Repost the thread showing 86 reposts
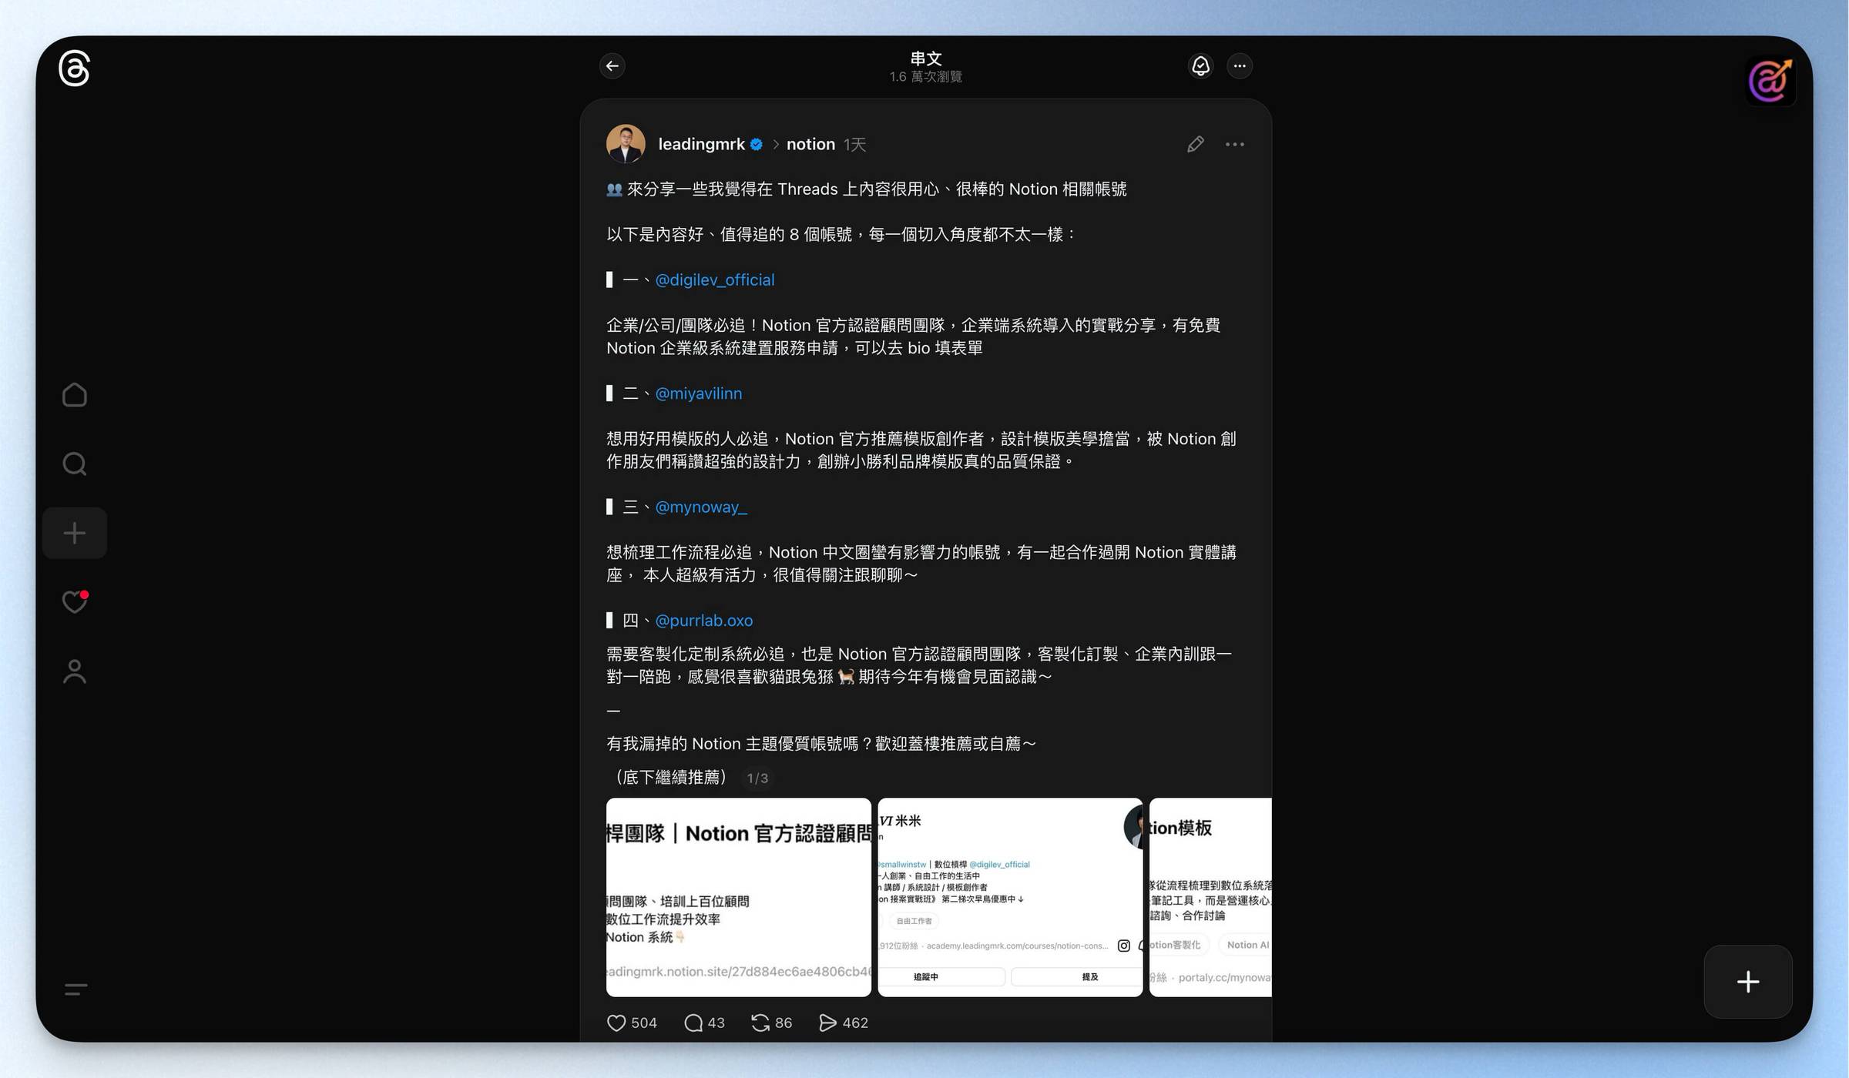1849x1078 pixels. [760, 1023]
